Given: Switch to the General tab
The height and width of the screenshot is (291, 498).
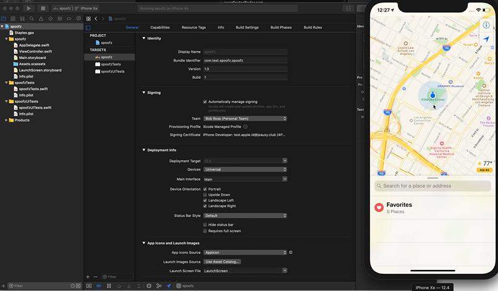Looking at the screenshot, I should click(132, 28).
